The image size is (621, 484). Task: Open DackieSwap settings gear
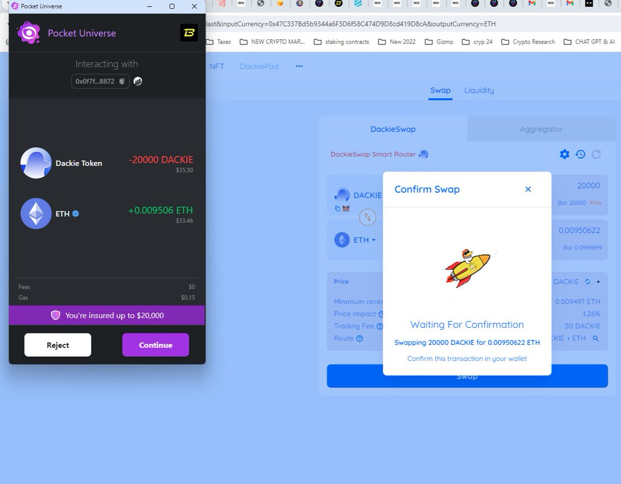[x=565, y=154]
